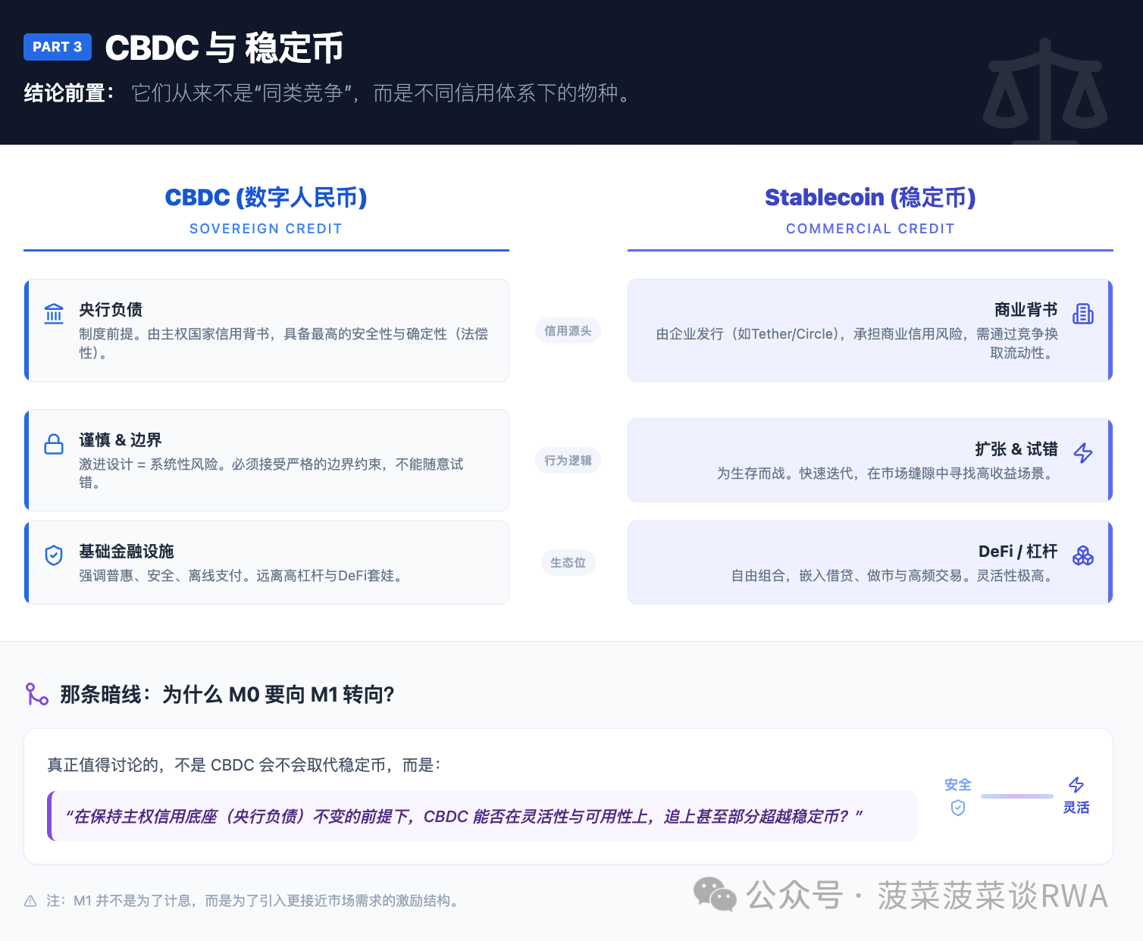
Task: Select the 信用源头 pill label
Action: [568, 331]
